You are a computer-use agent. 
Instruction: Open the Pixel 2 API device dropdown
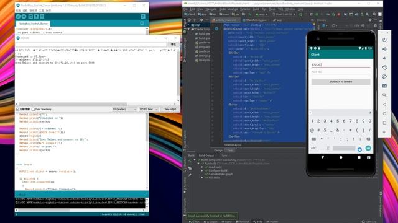[x=284, y=14]
